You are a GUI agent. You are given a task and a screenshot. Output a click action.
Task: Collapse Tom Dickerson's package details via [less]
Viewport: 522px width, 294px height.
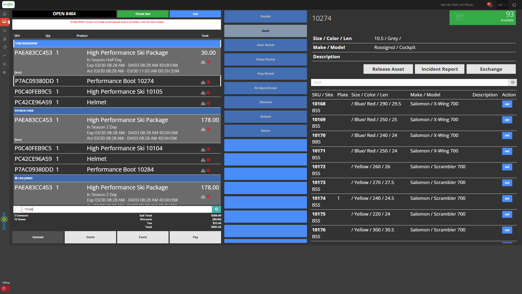(x=18, y=72)
